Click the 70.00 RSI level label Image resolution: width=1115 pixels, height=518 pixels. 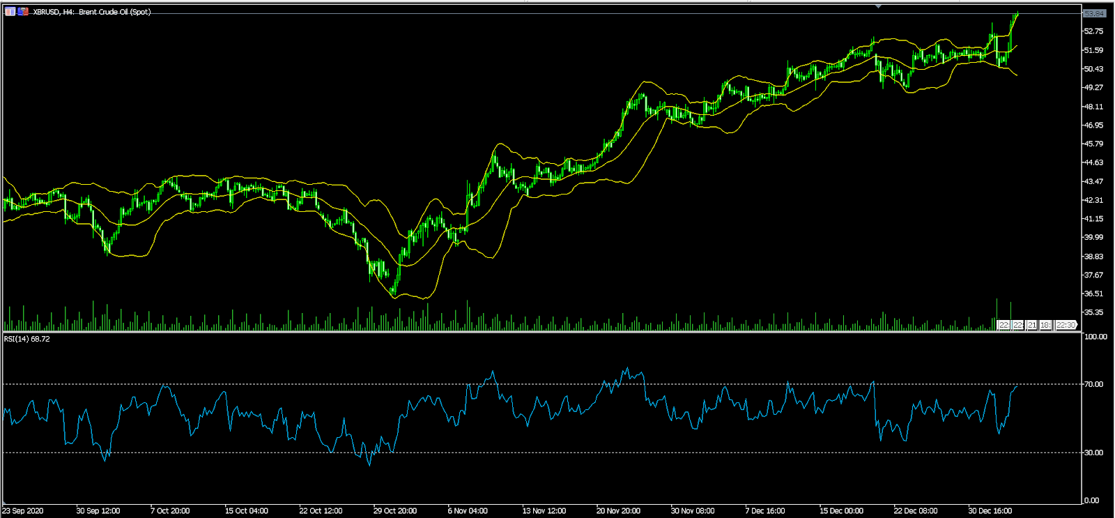point(1094,384)
